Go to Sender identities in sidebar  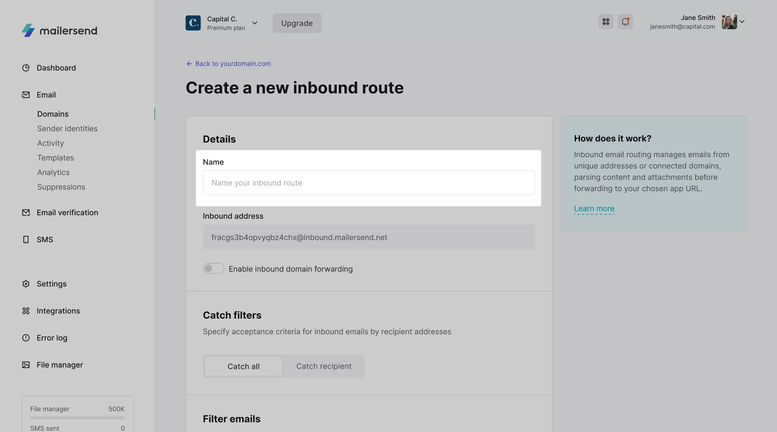67,129
